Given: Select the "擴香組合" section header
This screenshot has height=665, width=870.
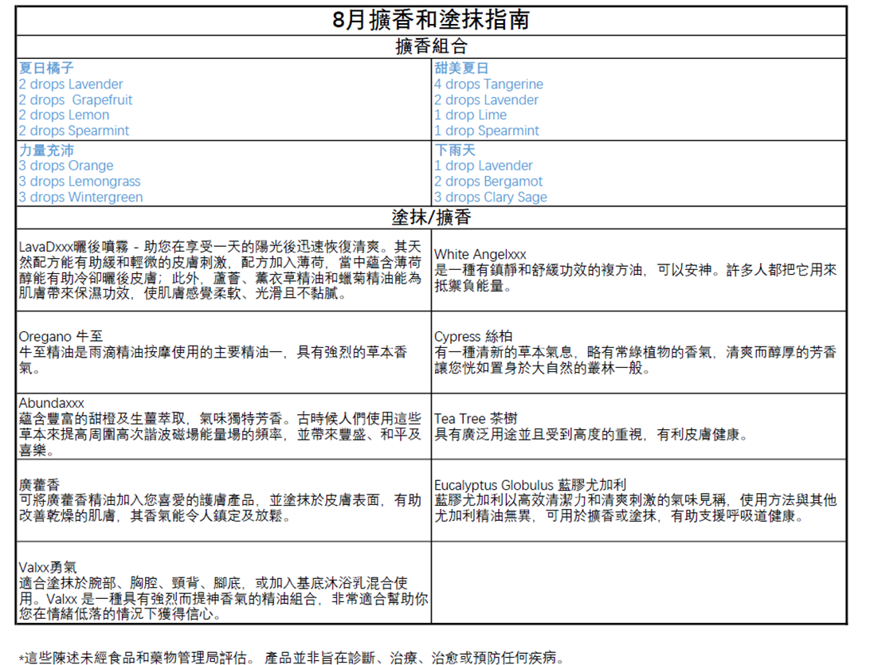Looking at the screenshot, I should [x=431, y=47].
